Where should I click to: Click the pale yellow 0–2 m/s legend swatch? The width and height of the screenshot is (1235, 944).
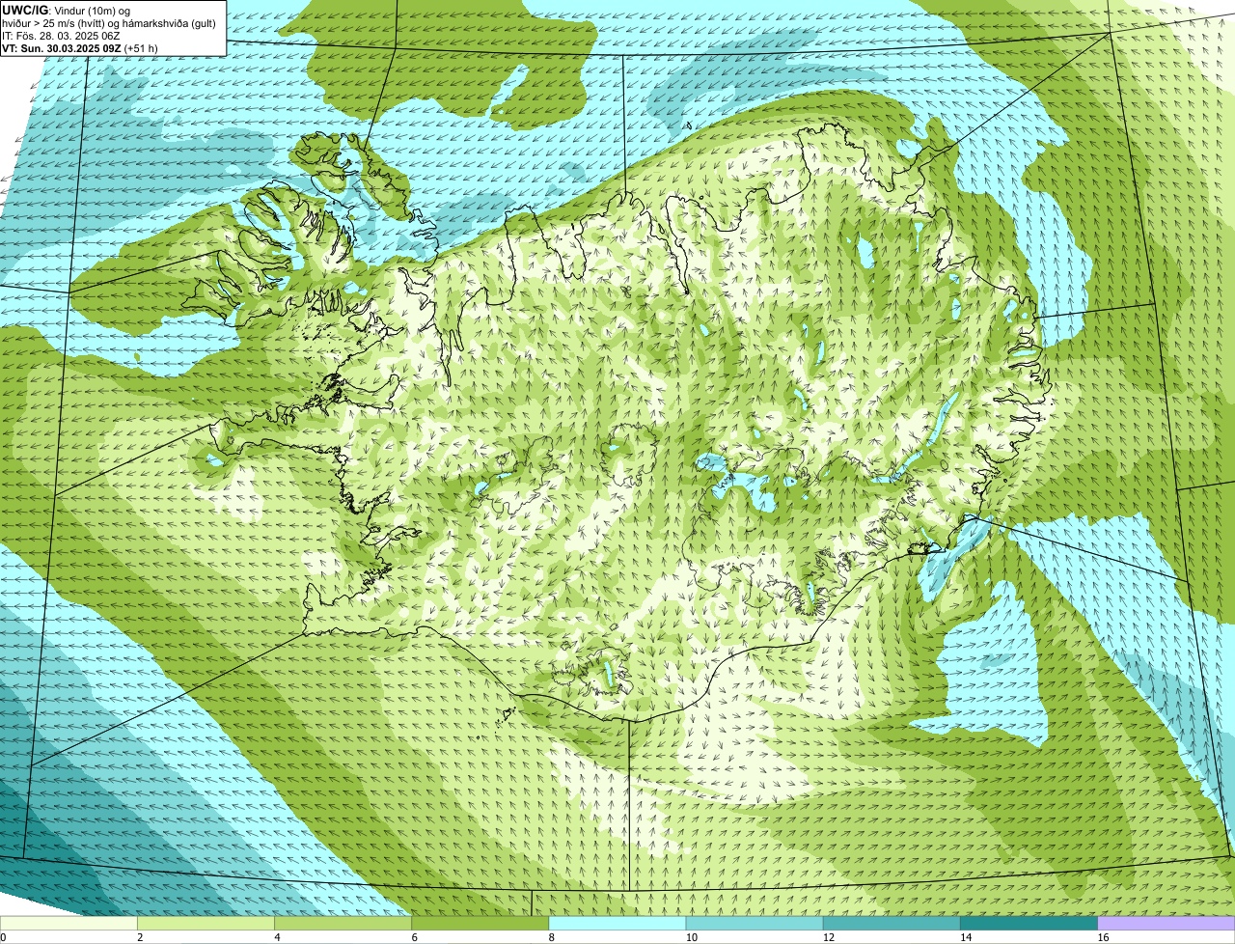point(69,924)
